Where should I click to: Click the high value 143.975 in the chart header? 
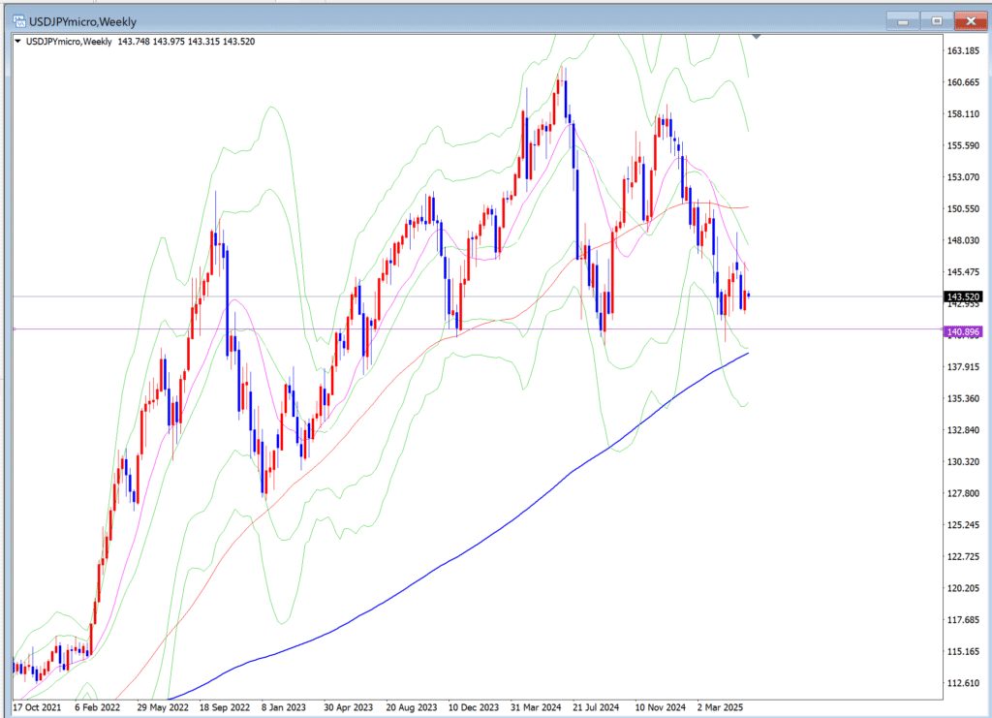pyautogui.click(x=169, y=42)
